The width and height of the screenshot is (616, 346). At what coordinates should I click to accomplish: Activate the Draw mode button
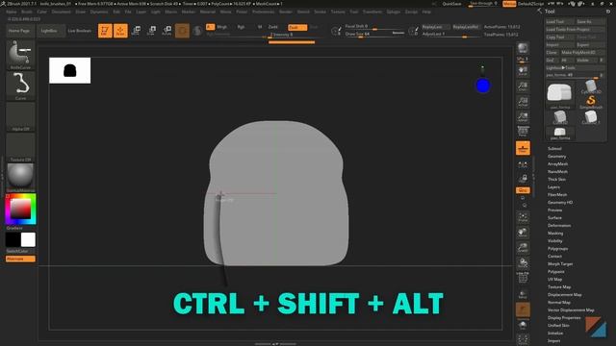click(120, 31)
